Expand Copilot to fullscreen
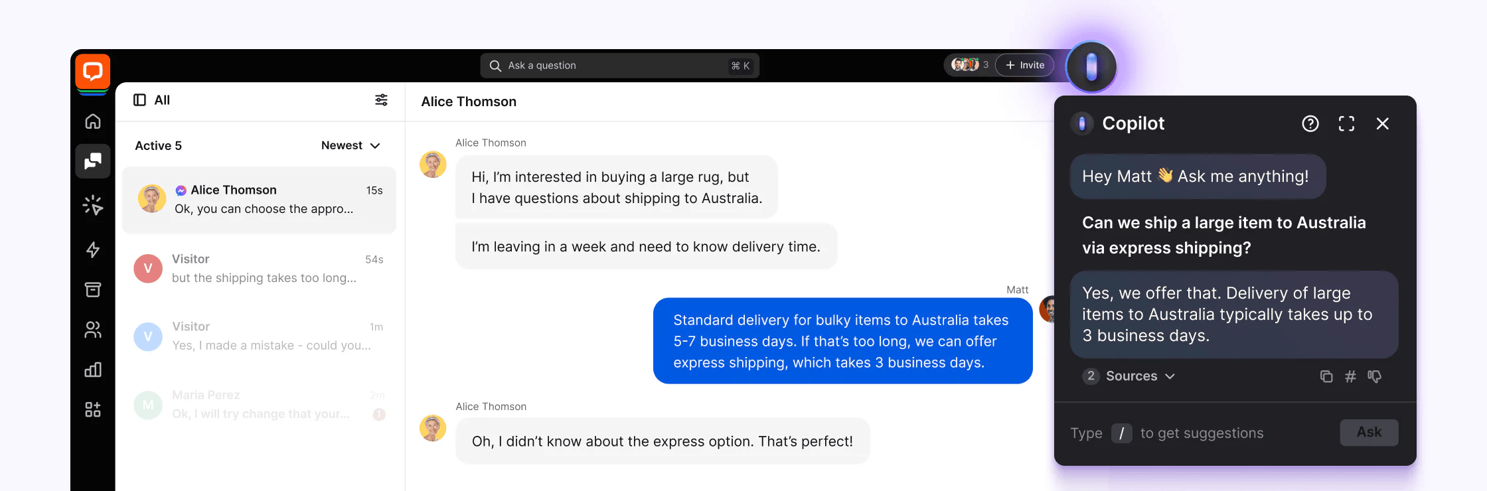The image size is (1487, 491). (x=1346, y=123)
